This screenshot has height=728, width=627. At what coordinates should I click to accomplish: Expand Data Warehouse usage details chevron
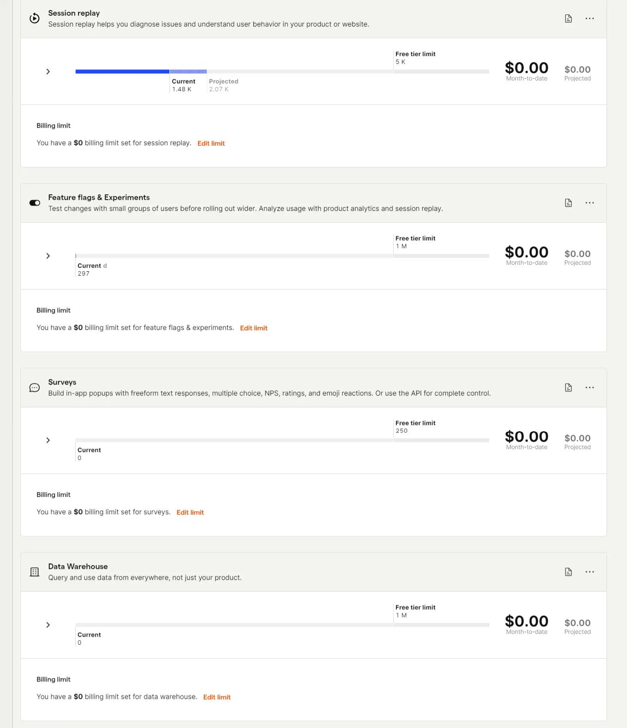(x=48, y=625)
